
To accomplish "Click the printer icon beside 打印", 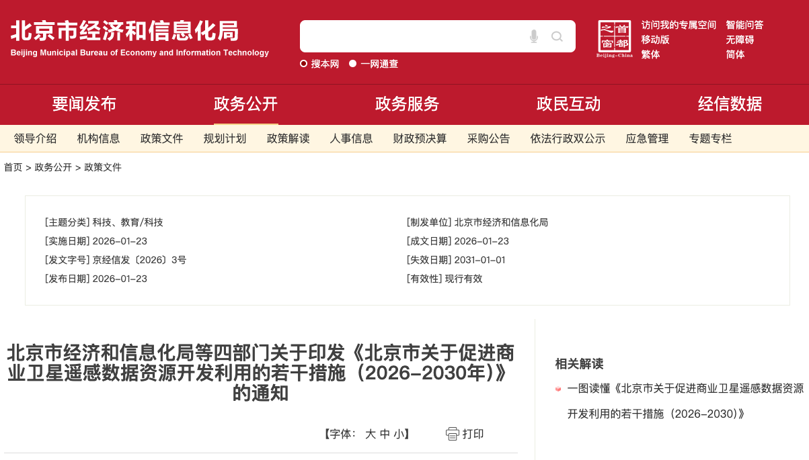I will click(x=452, y=434).
